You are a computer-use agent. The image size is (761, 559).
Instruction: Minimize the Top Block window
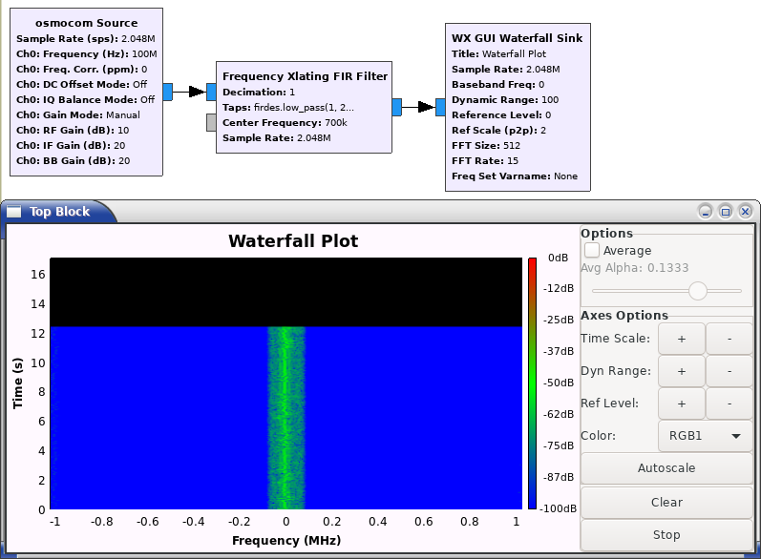tap(705, 211)
